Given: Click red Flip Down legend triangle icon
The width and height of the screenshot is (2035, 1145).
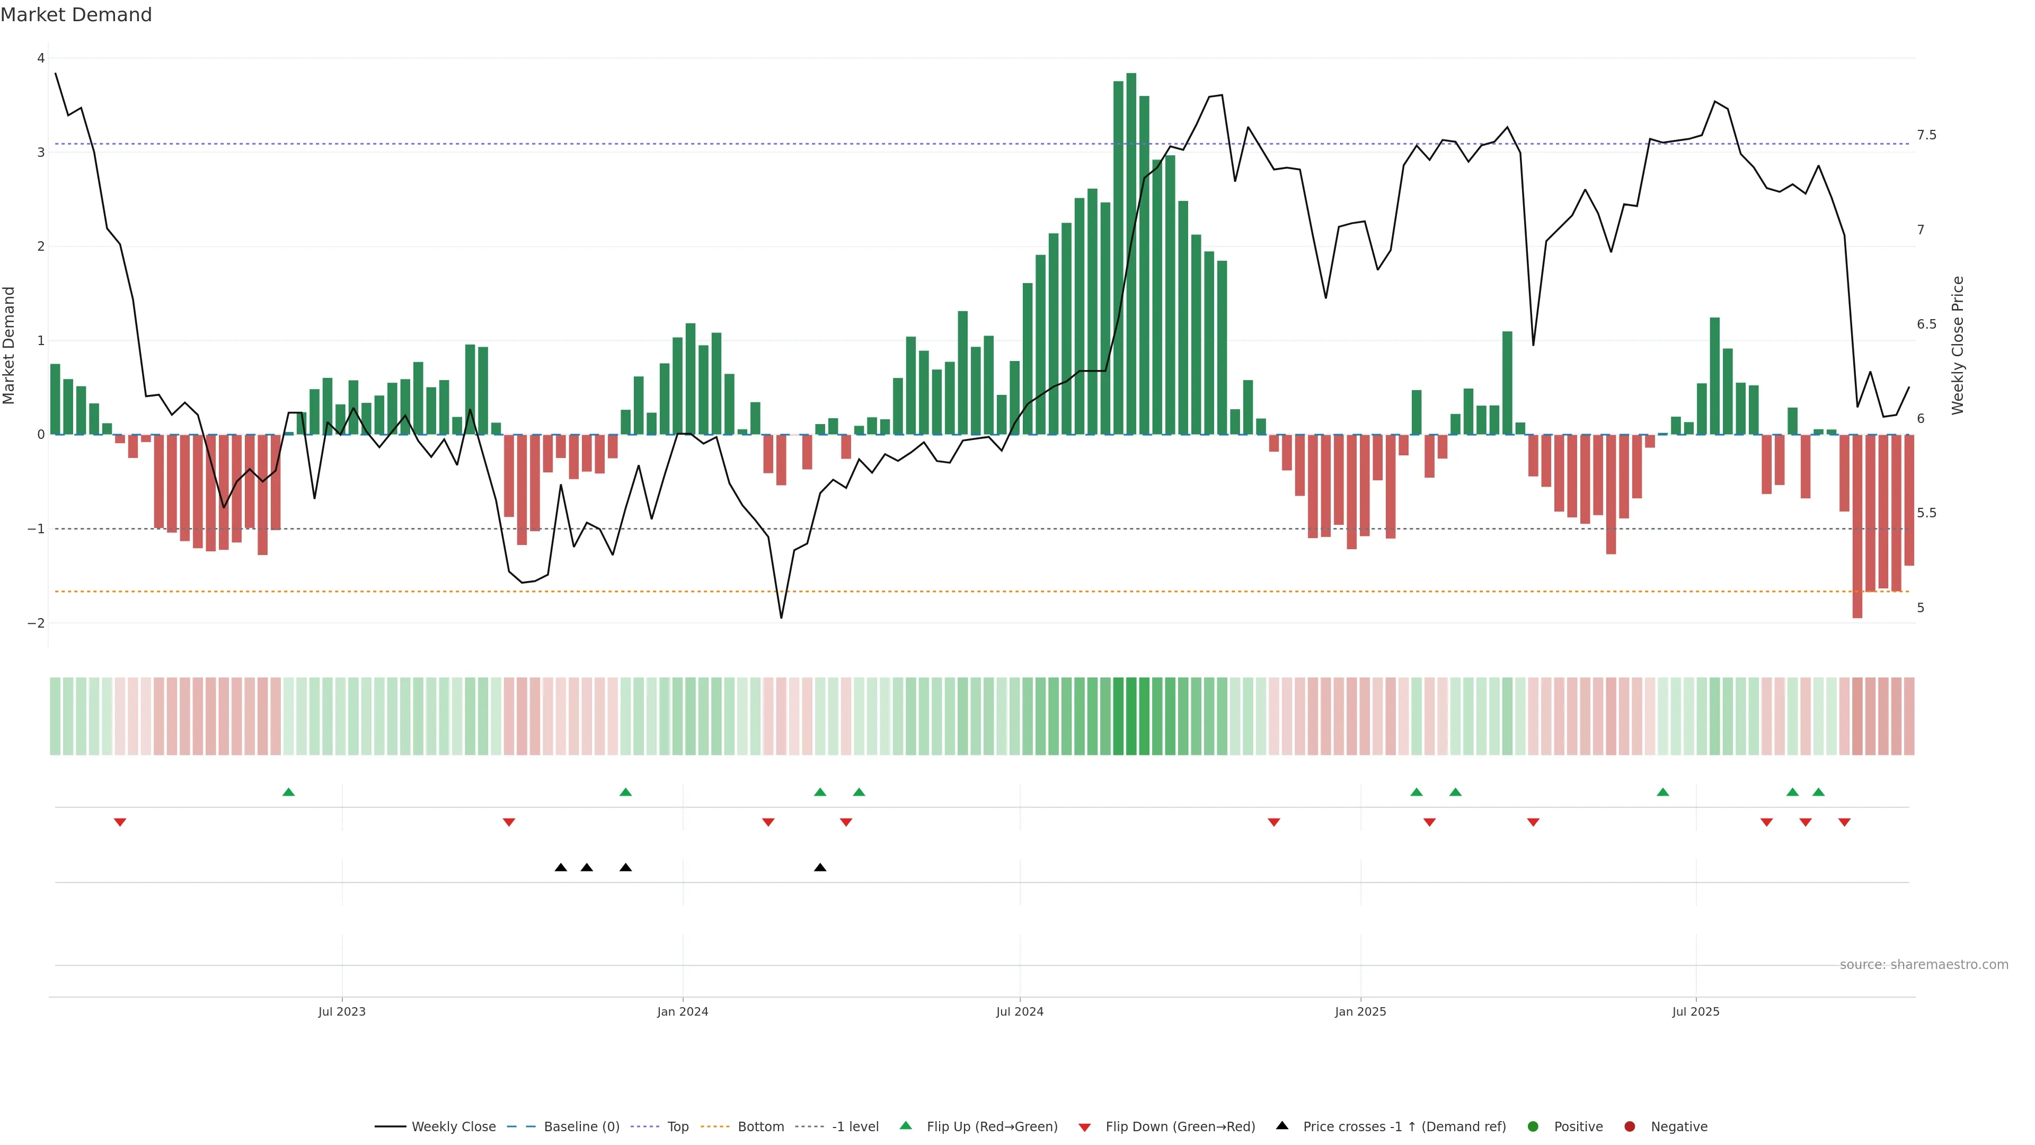Looking at the screenshot, I should pyautogui.click(x=1085, y=1128).
